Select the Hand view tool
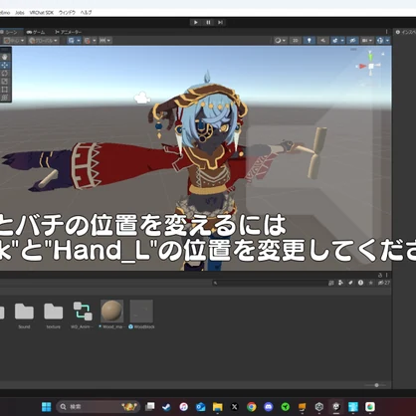The height and width of the screenshot is (416, 416). [5, 57]
